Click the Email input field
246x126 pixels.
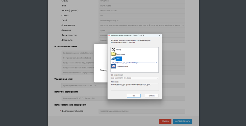[142, 20]
